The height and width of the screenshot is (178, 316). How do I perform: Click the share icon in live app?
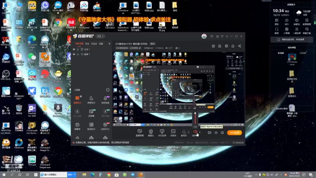[239, 46]
